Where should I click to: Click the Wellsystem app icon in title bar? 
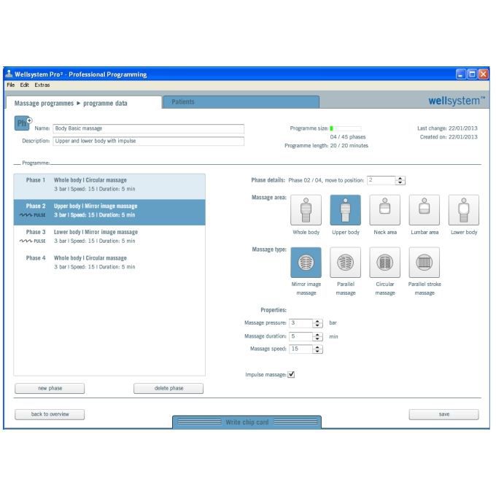pos(9,74)
